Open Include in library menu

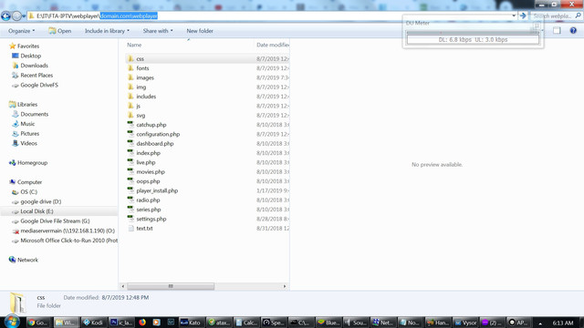tap(107, 31)
